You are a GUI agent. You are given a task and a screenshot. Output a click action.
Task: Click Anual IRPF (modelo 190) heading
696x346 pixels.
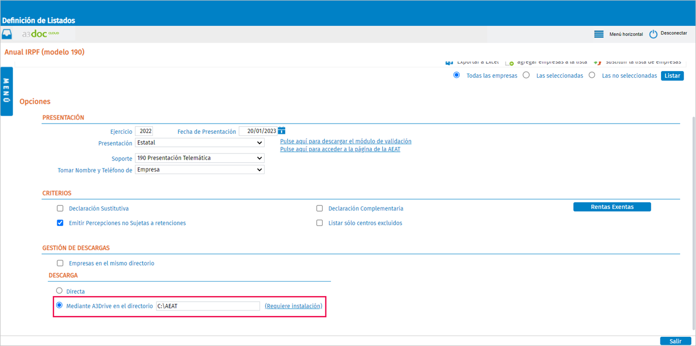click(44, 52)
